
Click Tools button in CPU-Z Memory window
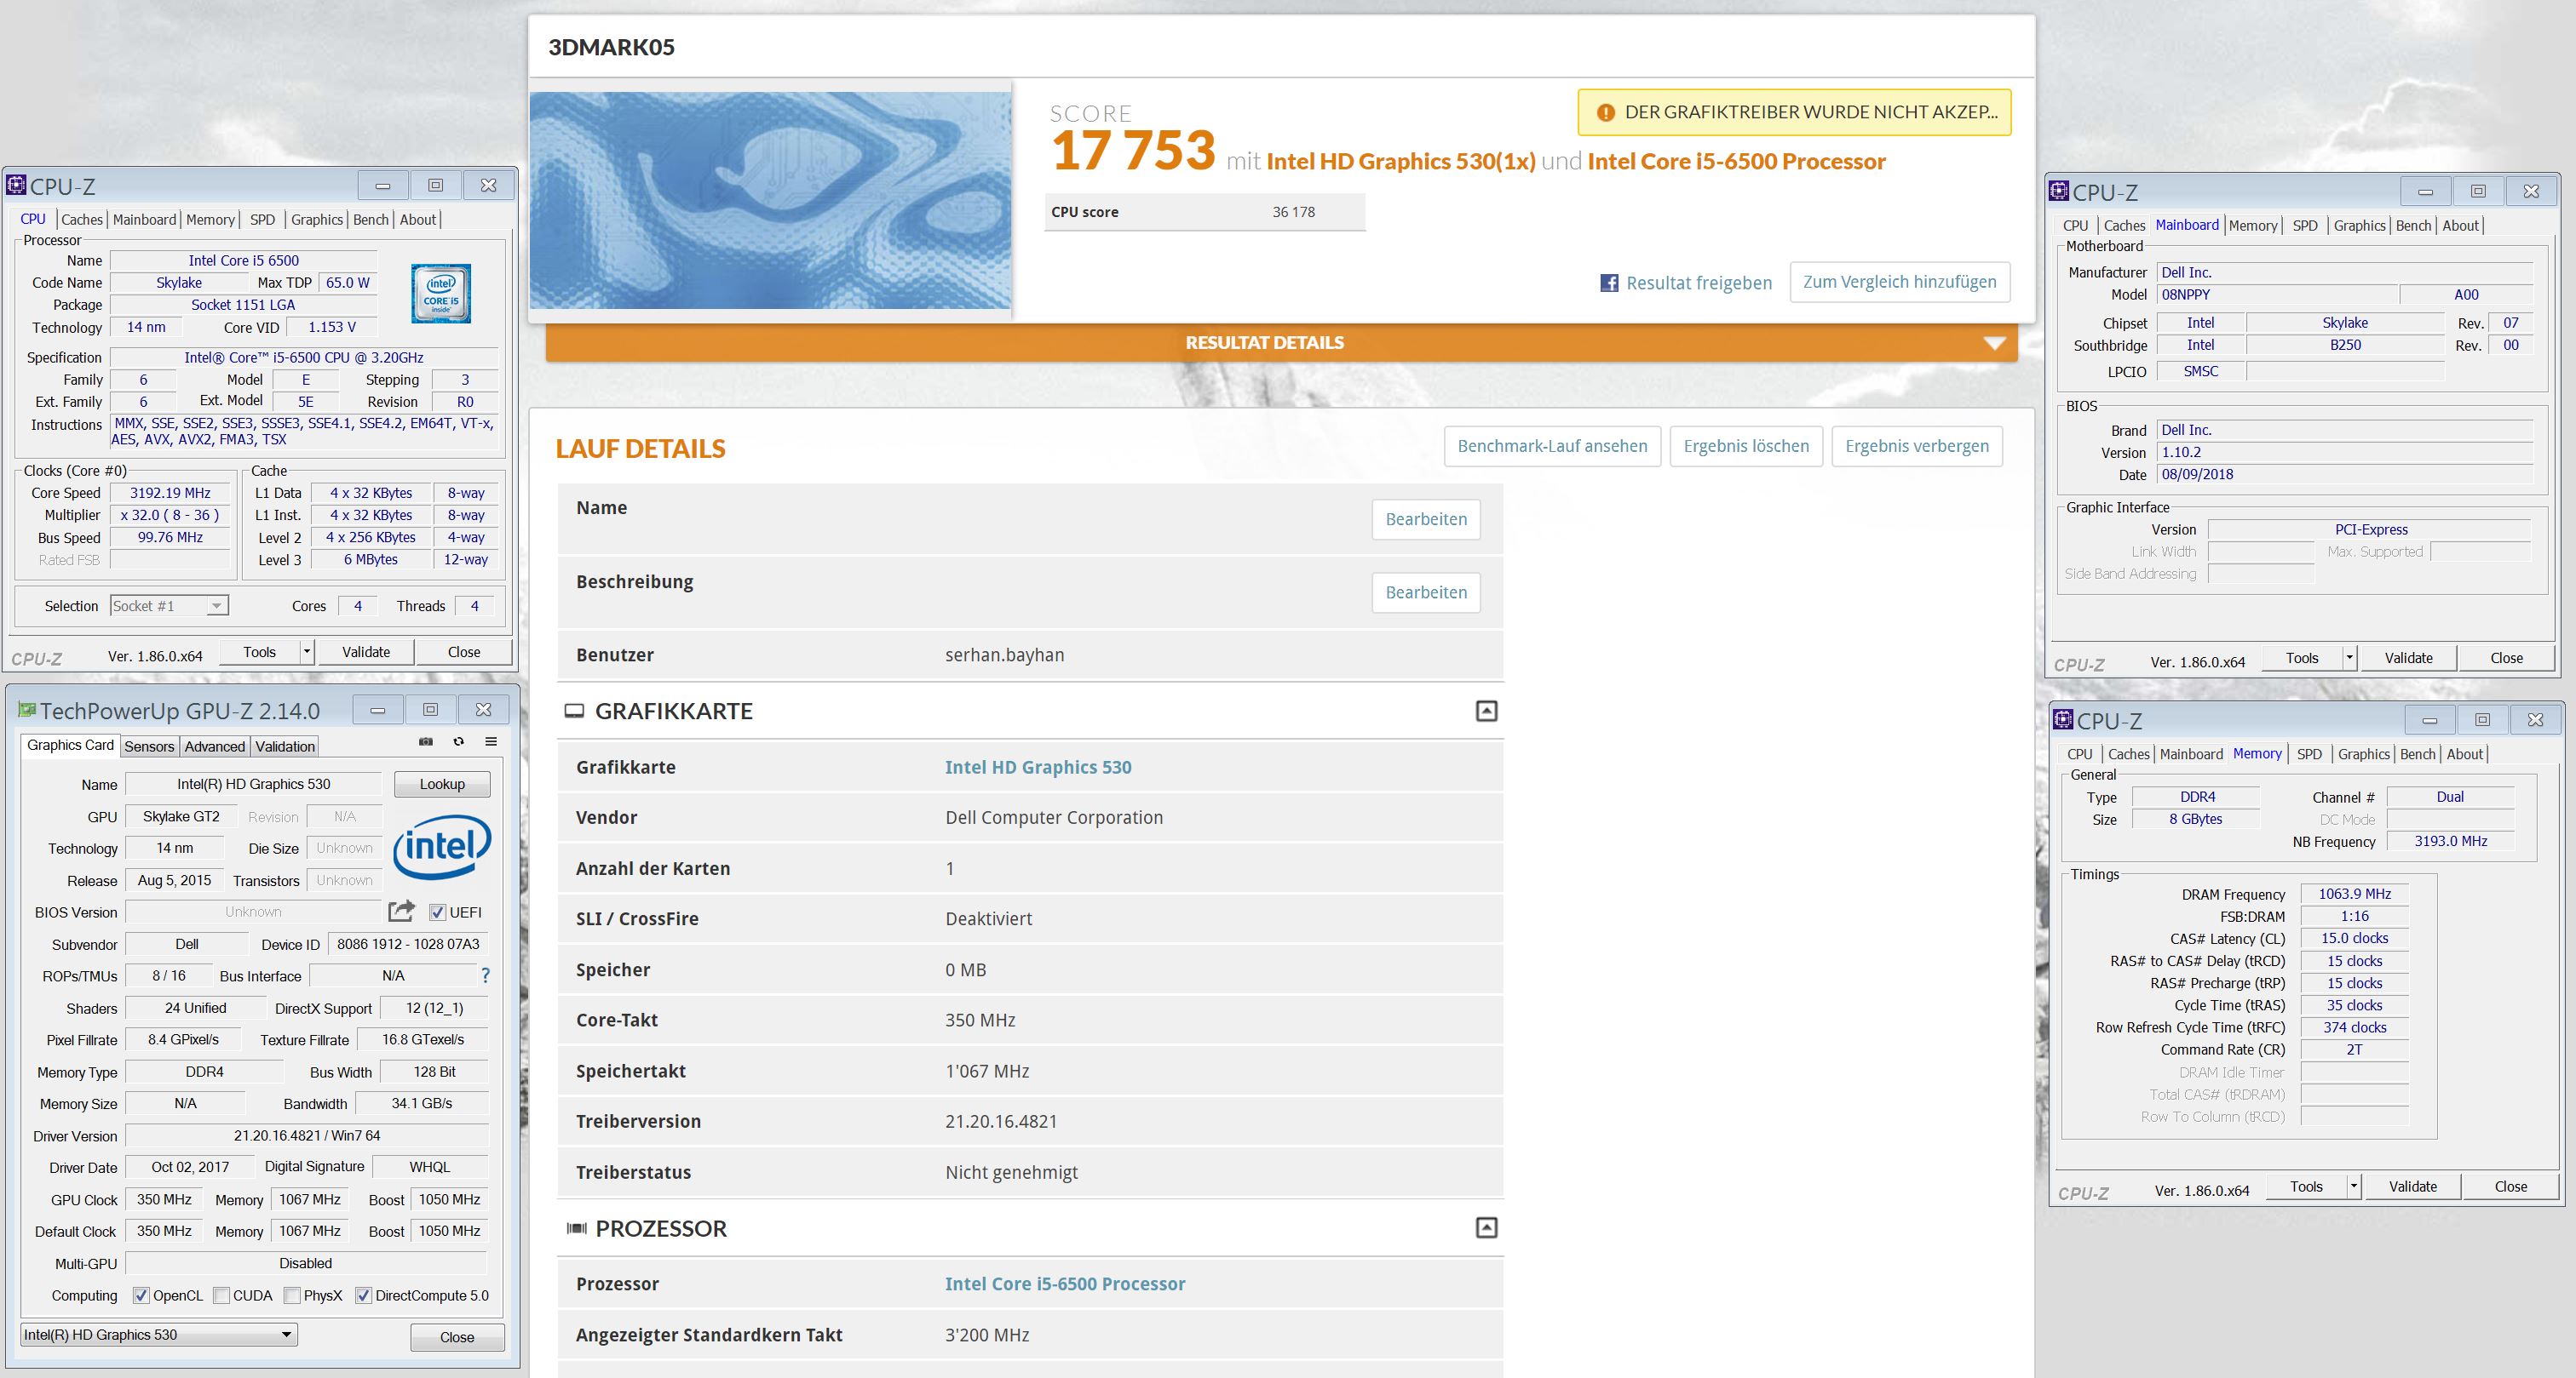(x=2307, y=1186)
